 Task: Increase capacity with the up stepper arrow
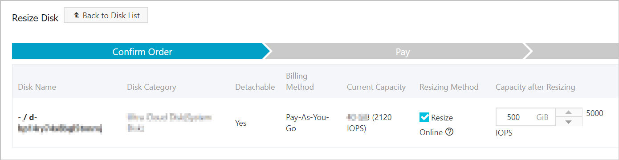(x=568, y=112)
